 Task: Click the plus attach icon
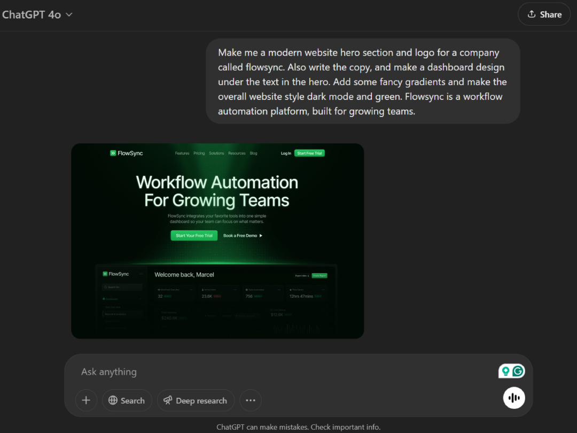(x=86, y=400)
